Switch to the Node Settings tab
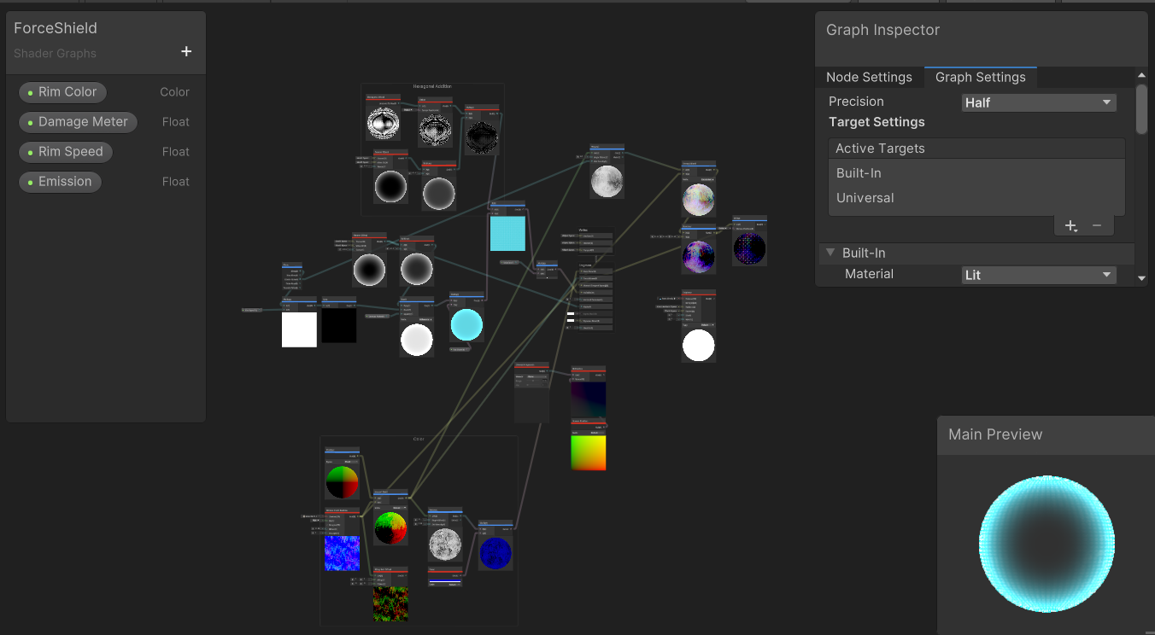This screenshot has height=635, width=1155. point(869,77)
